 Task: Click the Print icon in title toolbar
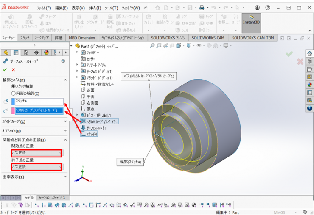tap(202, 8)
